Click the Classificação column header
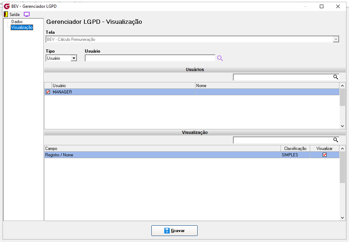 click(x=295, y=149)
